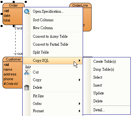Click the OrderLine entity title
Image resolution: width=132 pixels, height=116 pixels.
tap(80, 5)
